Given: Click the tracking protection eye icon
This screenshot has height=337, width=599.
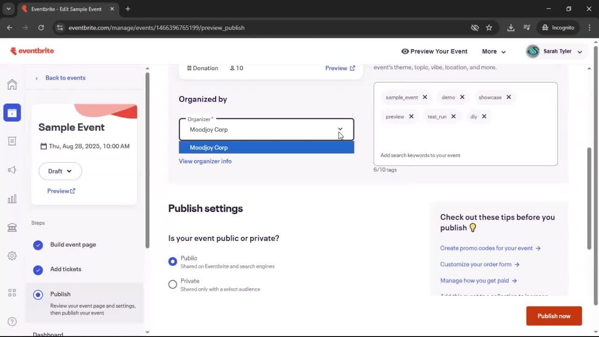Looking at the screenshot, I should coord(475,28).
